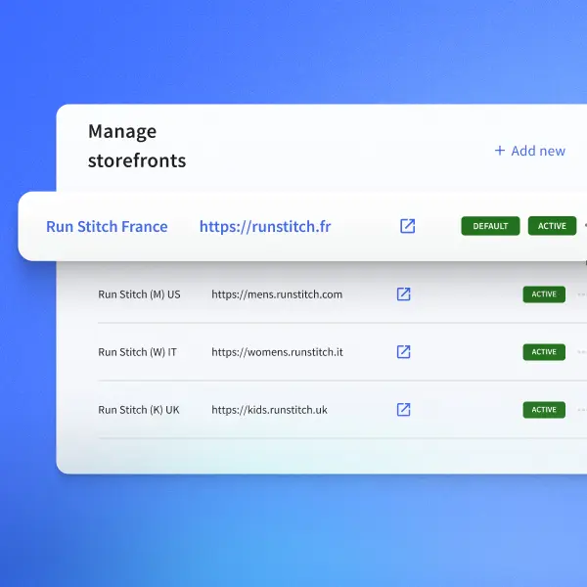Click the Manage storefronts heading

(137, 146)
